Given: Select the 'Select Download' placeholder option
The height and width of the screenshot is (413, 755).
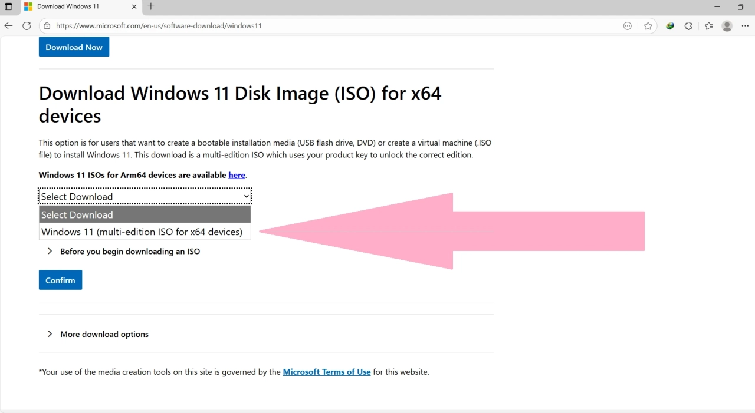Looking at the screenshot, I should click(145, 215).
